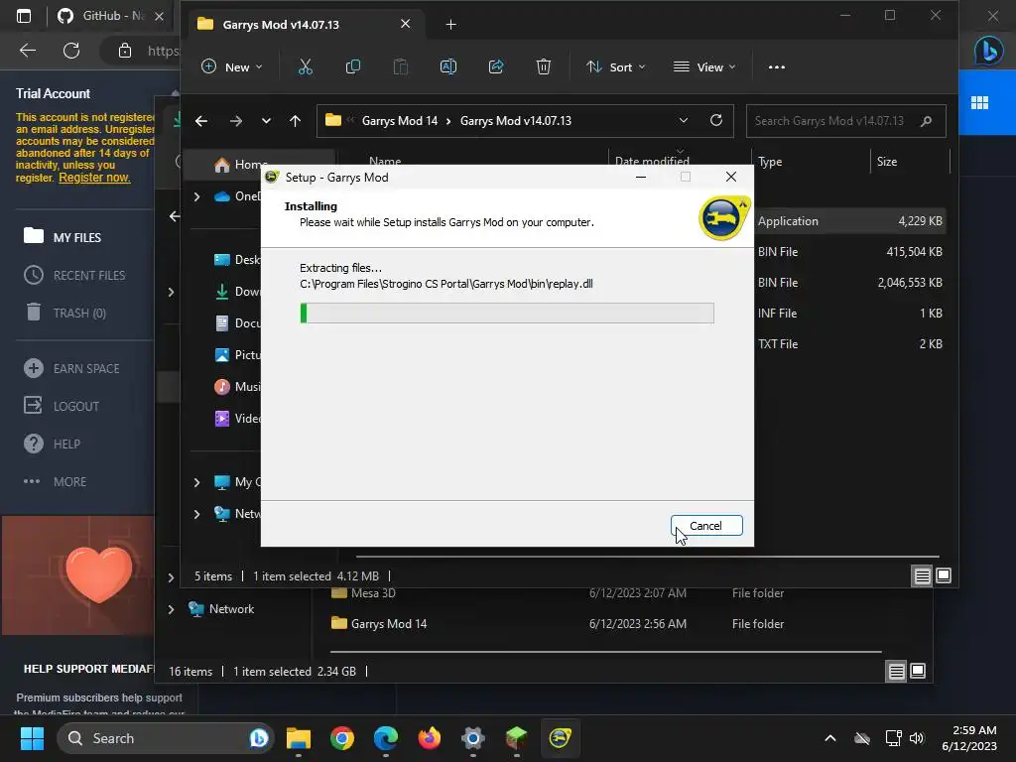
Task: Select the Garrys Mod v14.07.13 tab
Action: [304, 25]
